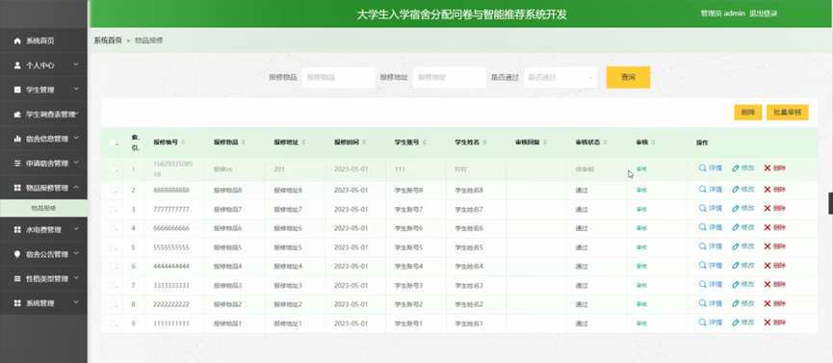Check the box for row 6666666666

click(x=113, y=228)
